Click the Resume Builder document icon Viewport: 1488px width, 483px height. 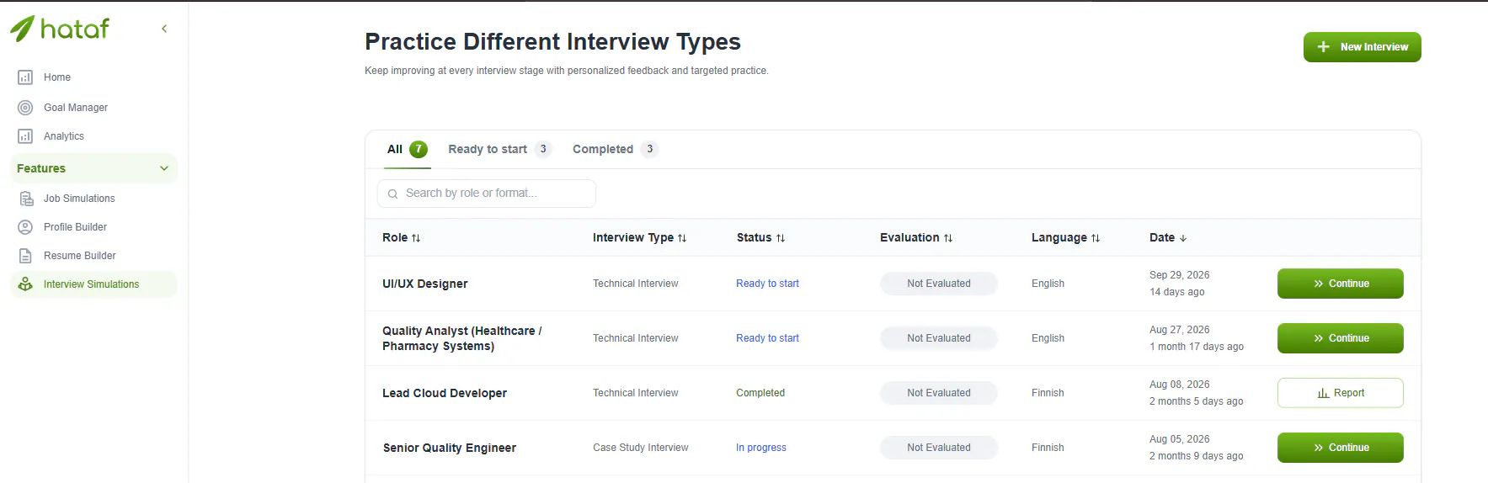tap(25, 256)
